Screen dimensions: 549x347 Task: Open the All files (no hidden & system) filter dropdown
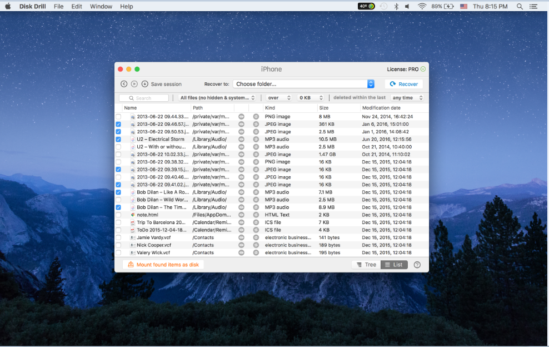pyautogui.click(x=217, y=98)
